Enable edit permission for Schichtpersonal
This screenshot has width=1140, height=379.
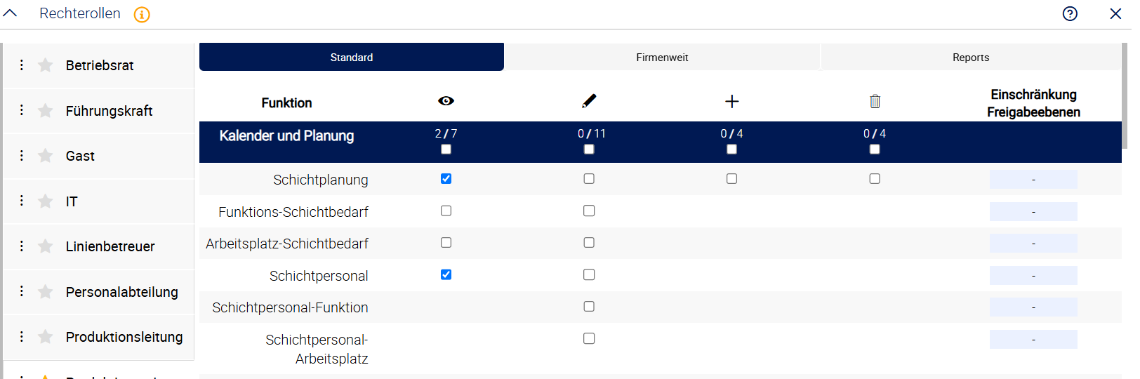click(589, 275)
